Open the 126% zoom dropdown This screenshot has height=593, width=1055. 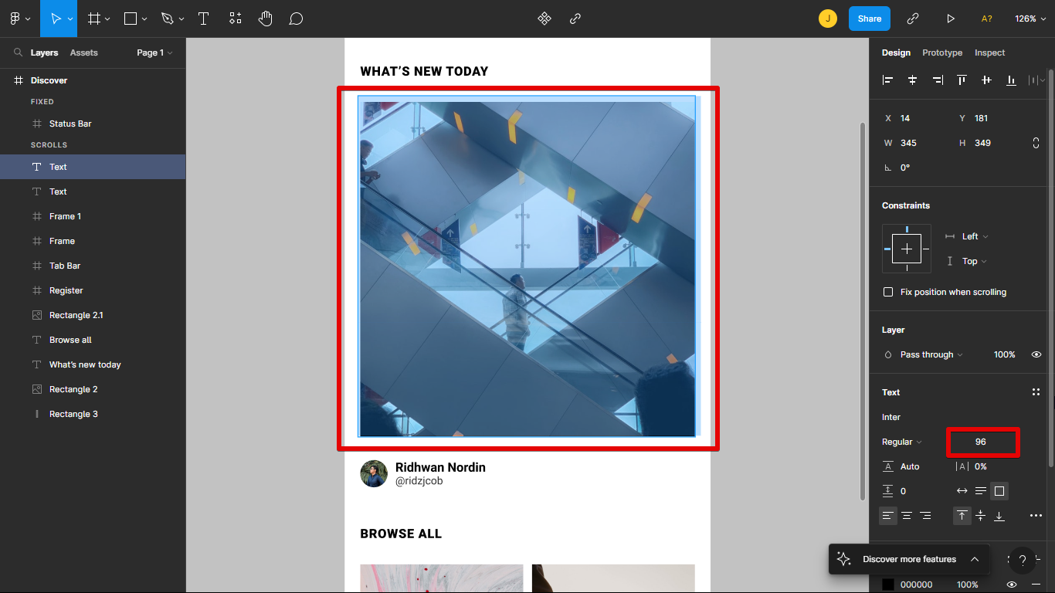coord(1030,19)
